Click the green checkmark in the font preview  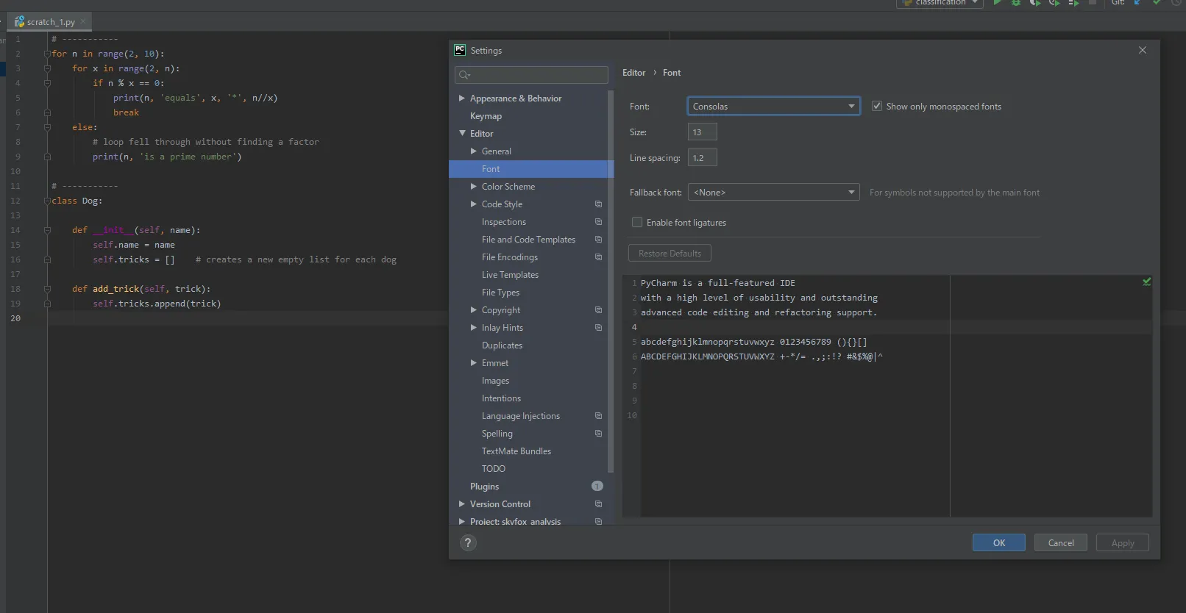click(1146, 282)
